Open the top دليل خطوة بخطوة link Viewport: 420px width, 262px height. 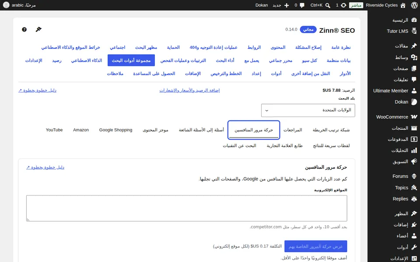point(37,90)
